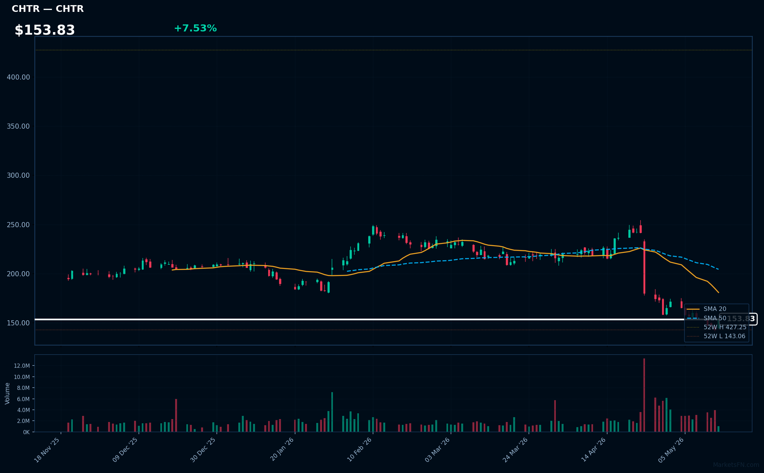Click the 10 Feb '26 date label
The height and width of the screenshot is (473, 764).
click(x=360, y=450)
